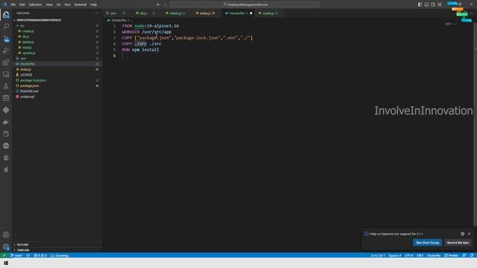Open db.js in the explorer tree
477x268 pixels.
click(x=25, y=36)
